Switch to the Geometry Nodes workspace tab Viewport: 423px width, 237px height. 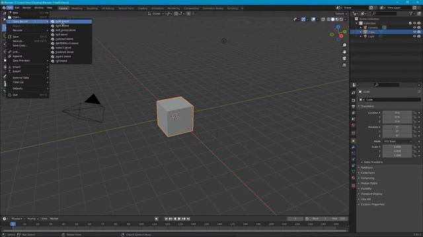(x=213, y=9)
